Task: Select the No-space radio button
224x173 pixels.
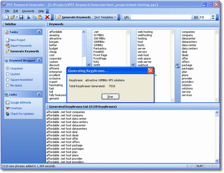Action: tap(8, 85)
